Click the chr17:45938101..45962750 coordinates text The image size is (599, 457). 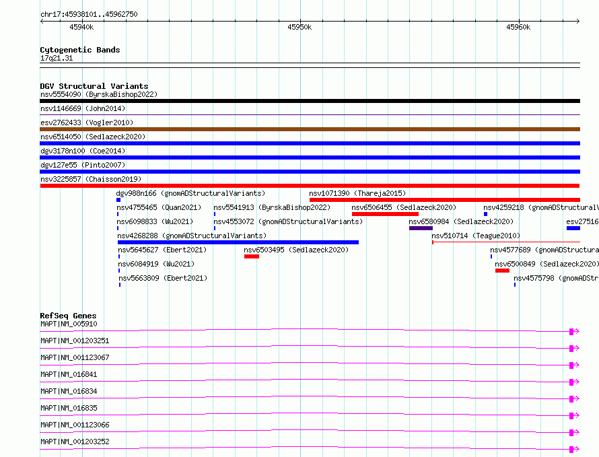coord(89,14)
